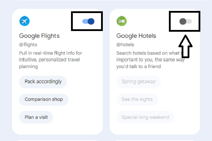Click the Google Hotels title
Screen dimensions: 212x141
coord(136,36)
